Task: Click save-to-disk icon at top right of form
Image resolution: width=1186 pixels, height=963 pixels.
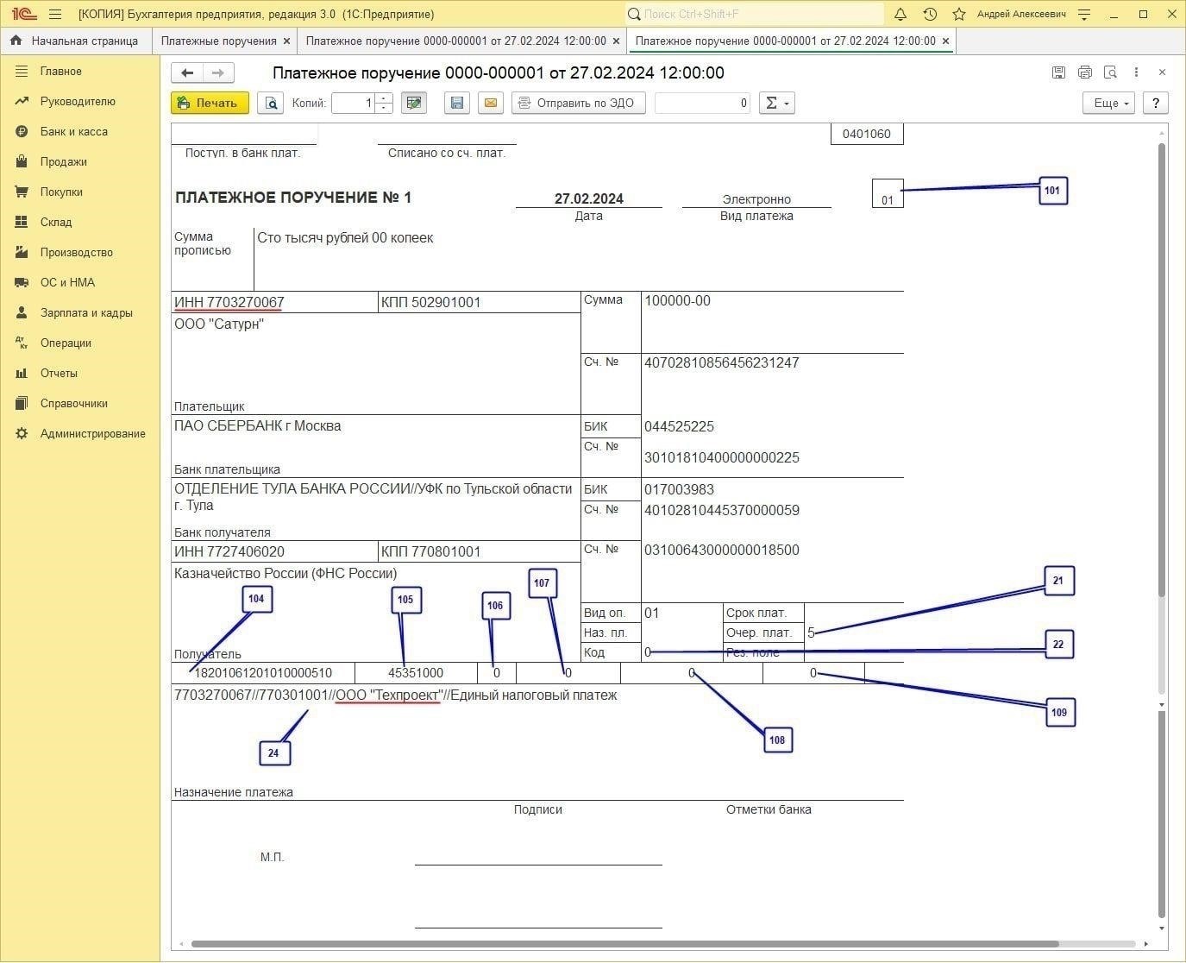Action: [1058, 72]
